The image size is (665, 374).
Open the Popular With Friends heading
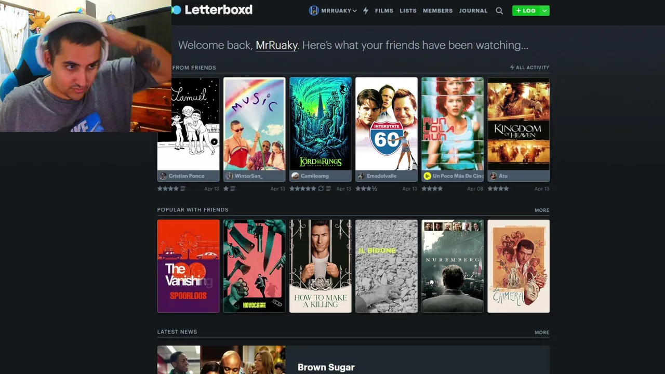(x=193, y=210)
